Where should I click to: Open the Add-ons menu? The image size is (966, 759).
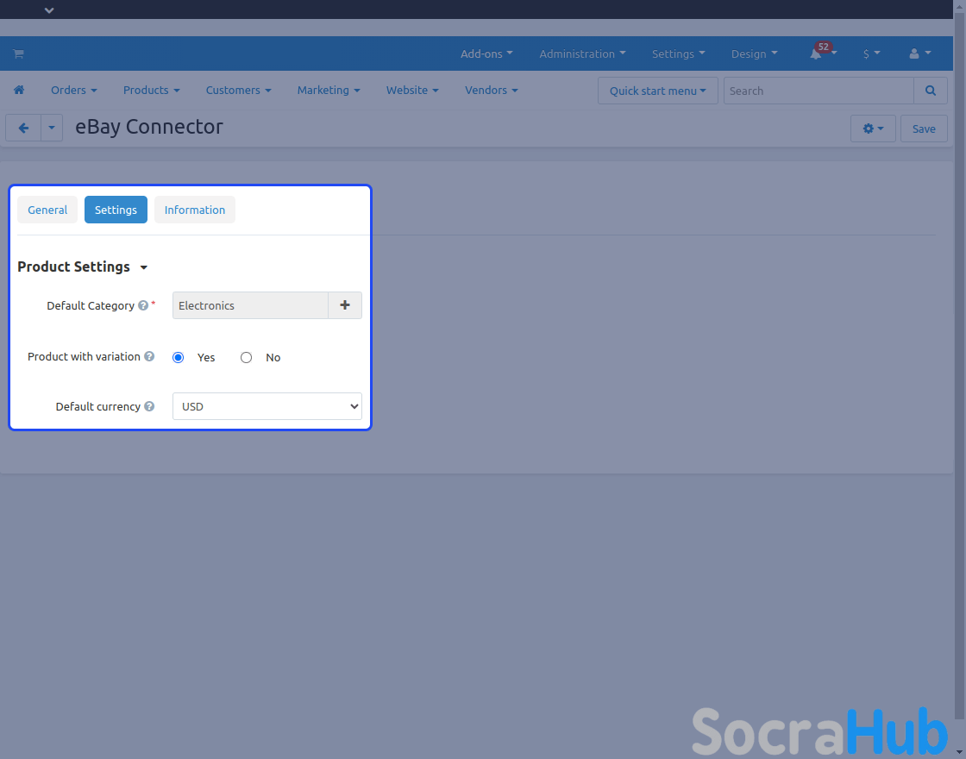pyautogui.click(x=486, y=54)
